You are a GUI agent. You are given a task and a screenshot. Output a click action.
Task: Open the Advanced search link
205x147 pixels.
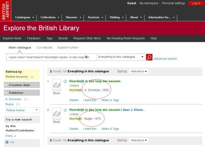[x=165, y=59]
